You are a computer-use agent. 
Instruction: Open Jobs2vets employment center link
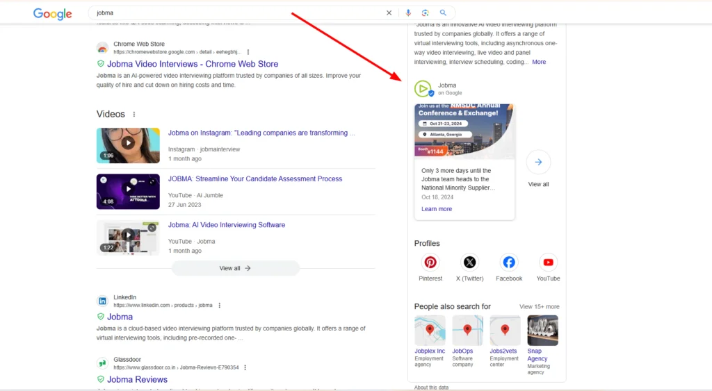click(x=503, y=351)
